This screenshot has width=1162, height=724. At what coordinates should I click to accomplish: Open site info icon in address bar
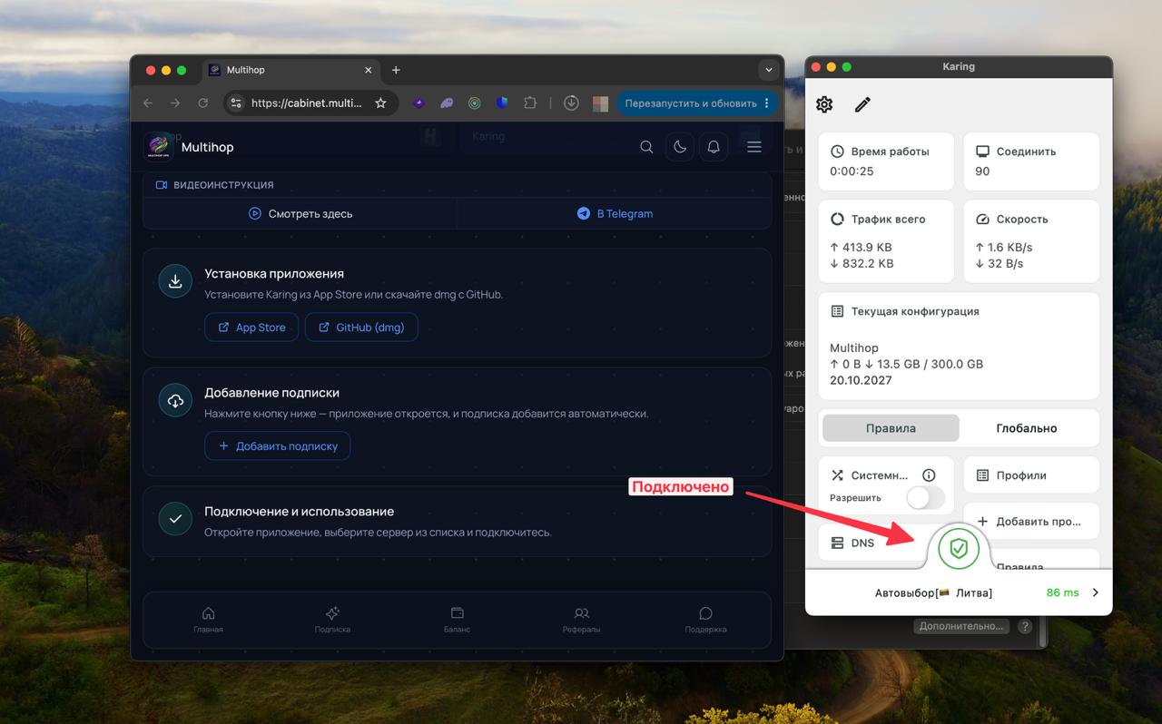(236, 103)
